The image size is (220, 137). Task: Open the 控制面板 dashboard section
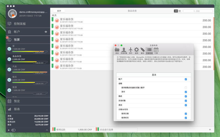tap(20, 24)
